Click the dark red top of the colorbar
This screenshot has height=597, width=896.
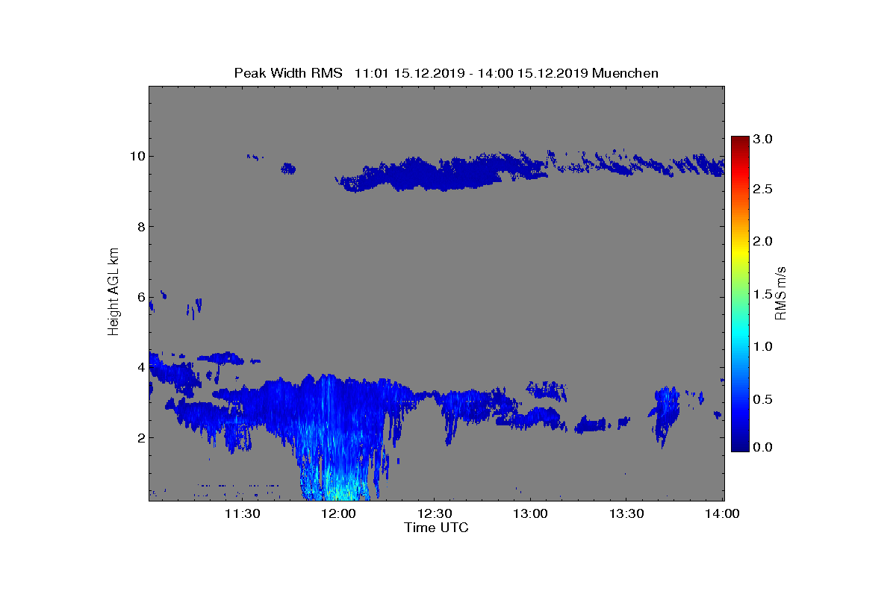point(740,142)
